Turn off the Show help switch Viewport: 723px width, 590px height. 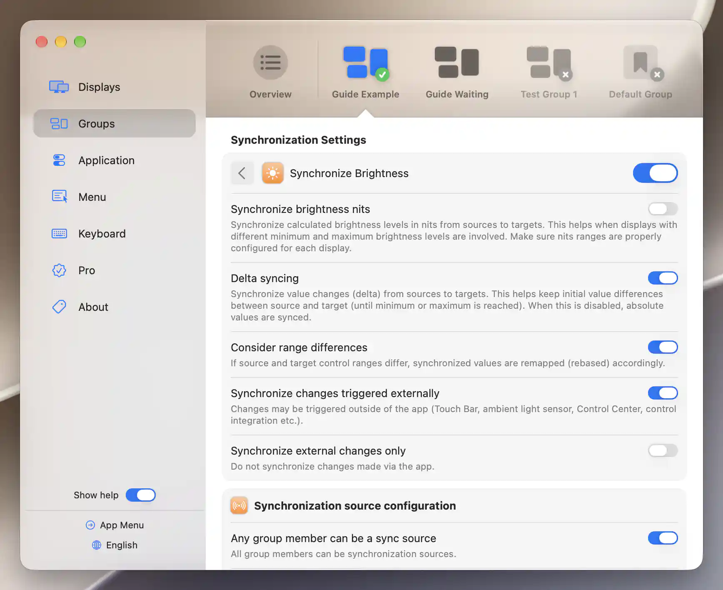[x=141, y=495]
